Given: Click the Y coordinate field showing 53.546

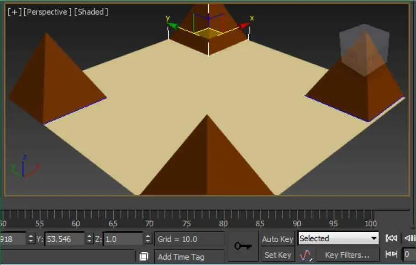Looking at the screenshot, I should 65,239.
